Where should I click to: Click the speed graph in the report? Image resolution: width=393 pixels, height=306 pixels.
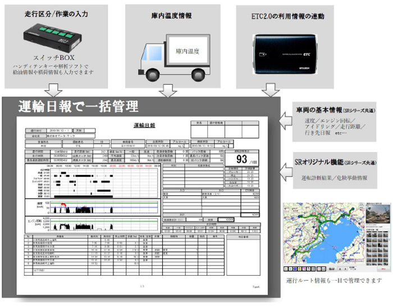coord(93,207)
